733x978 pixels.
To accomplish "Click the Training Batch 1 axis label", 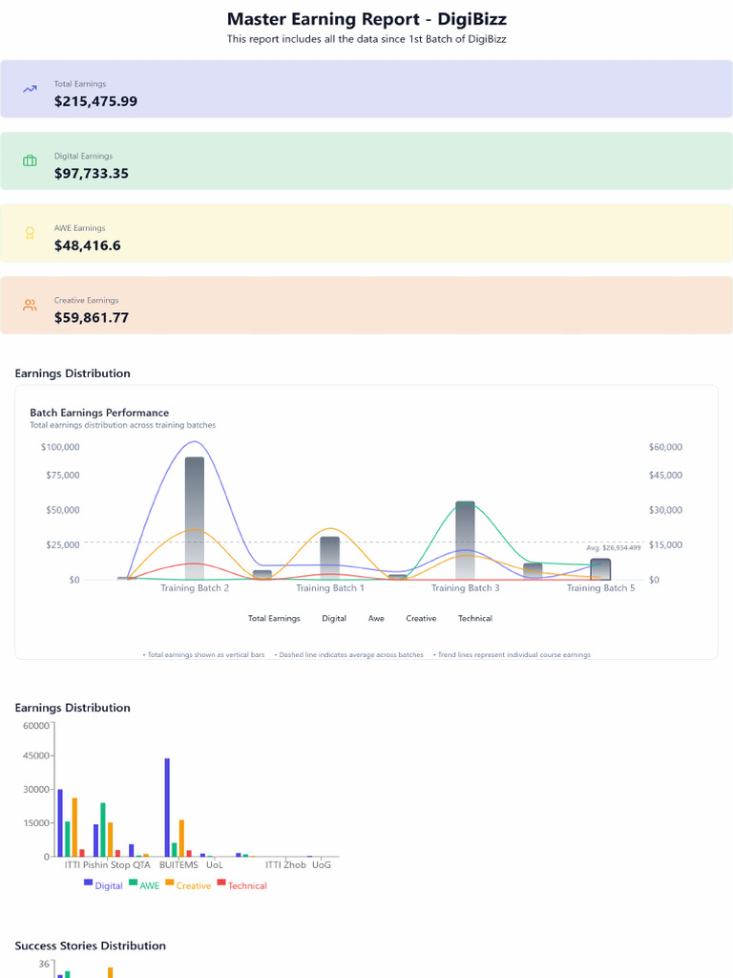I will 329,587.
